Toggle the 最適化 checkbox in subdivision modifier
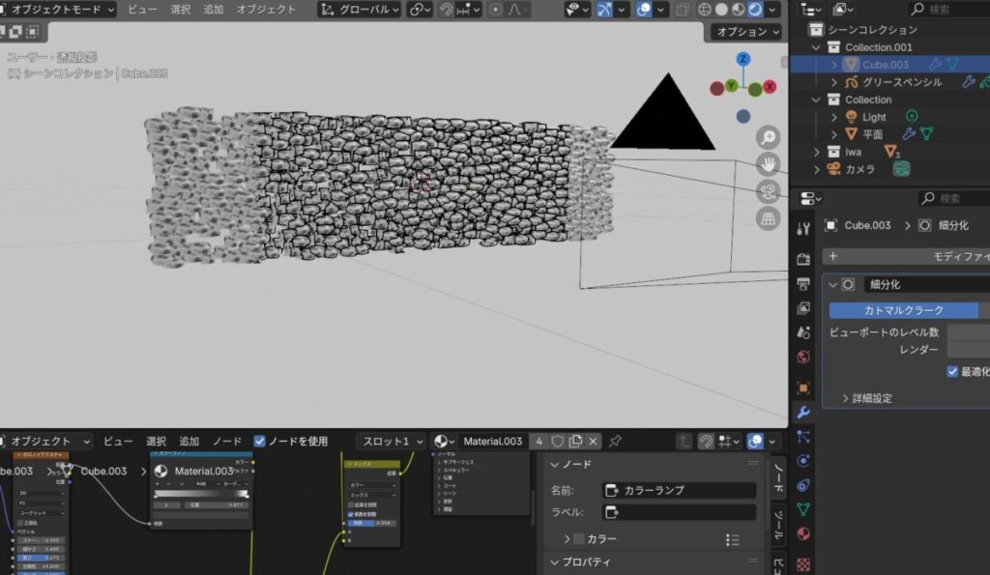Screen dimensions: 990x575 (952, 371)
